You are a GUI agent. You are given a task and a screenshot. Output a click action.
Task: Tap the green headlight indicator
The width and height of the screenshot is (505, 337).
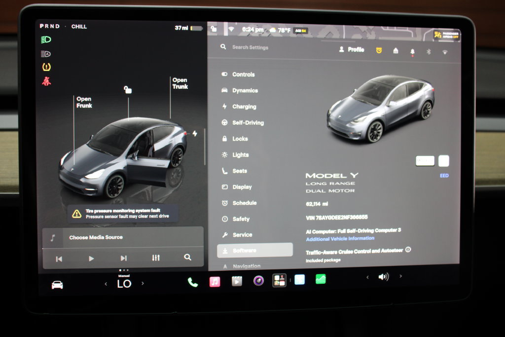point(46,39)
